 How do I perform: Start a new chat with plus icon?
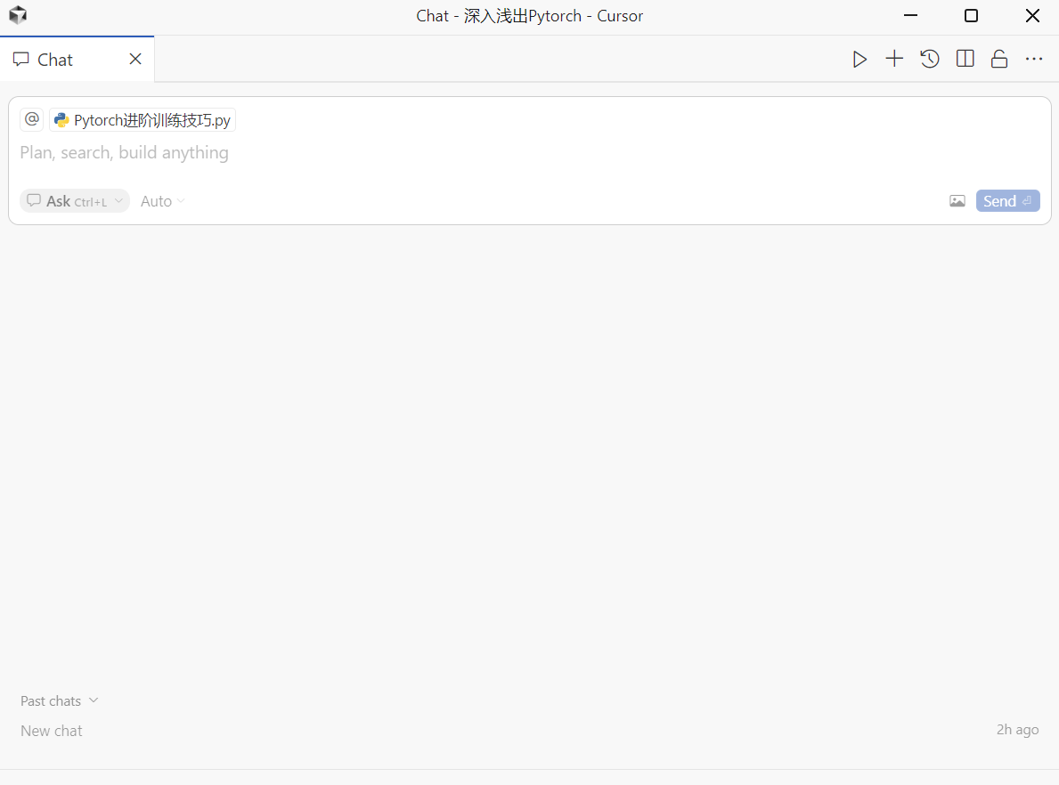click(x=894, y=59)
